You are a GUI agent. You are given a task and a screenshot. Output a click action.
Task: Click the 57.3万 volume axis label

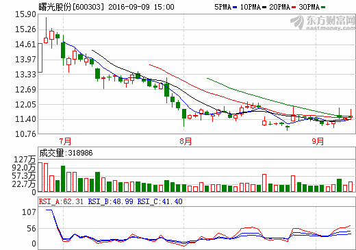tap(24, 176)
